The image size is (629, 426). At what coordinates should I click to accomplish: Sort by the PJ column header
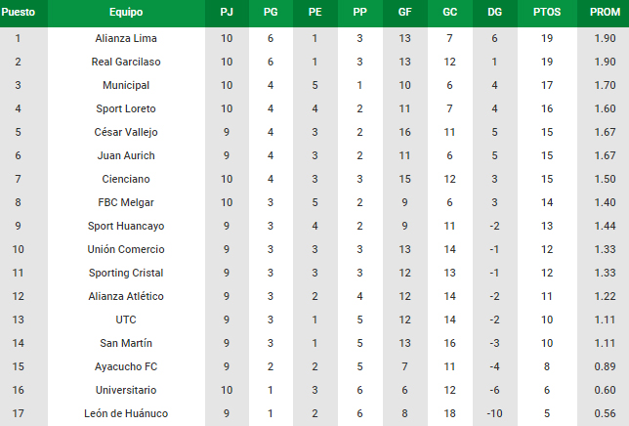(x=227, y=12)
